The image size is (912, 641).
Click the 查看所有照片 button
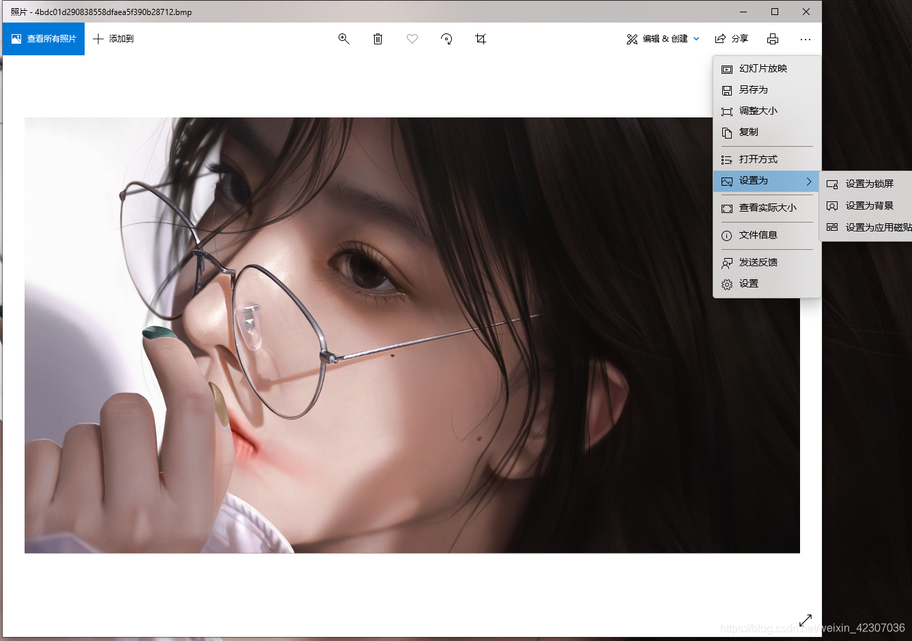[x=44, y=39]
